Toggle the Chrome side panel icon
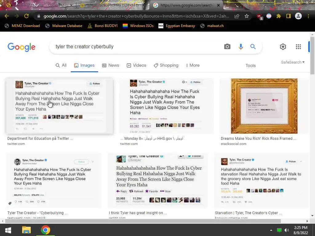This screenshot has height=236, width=315. (289, 16)
